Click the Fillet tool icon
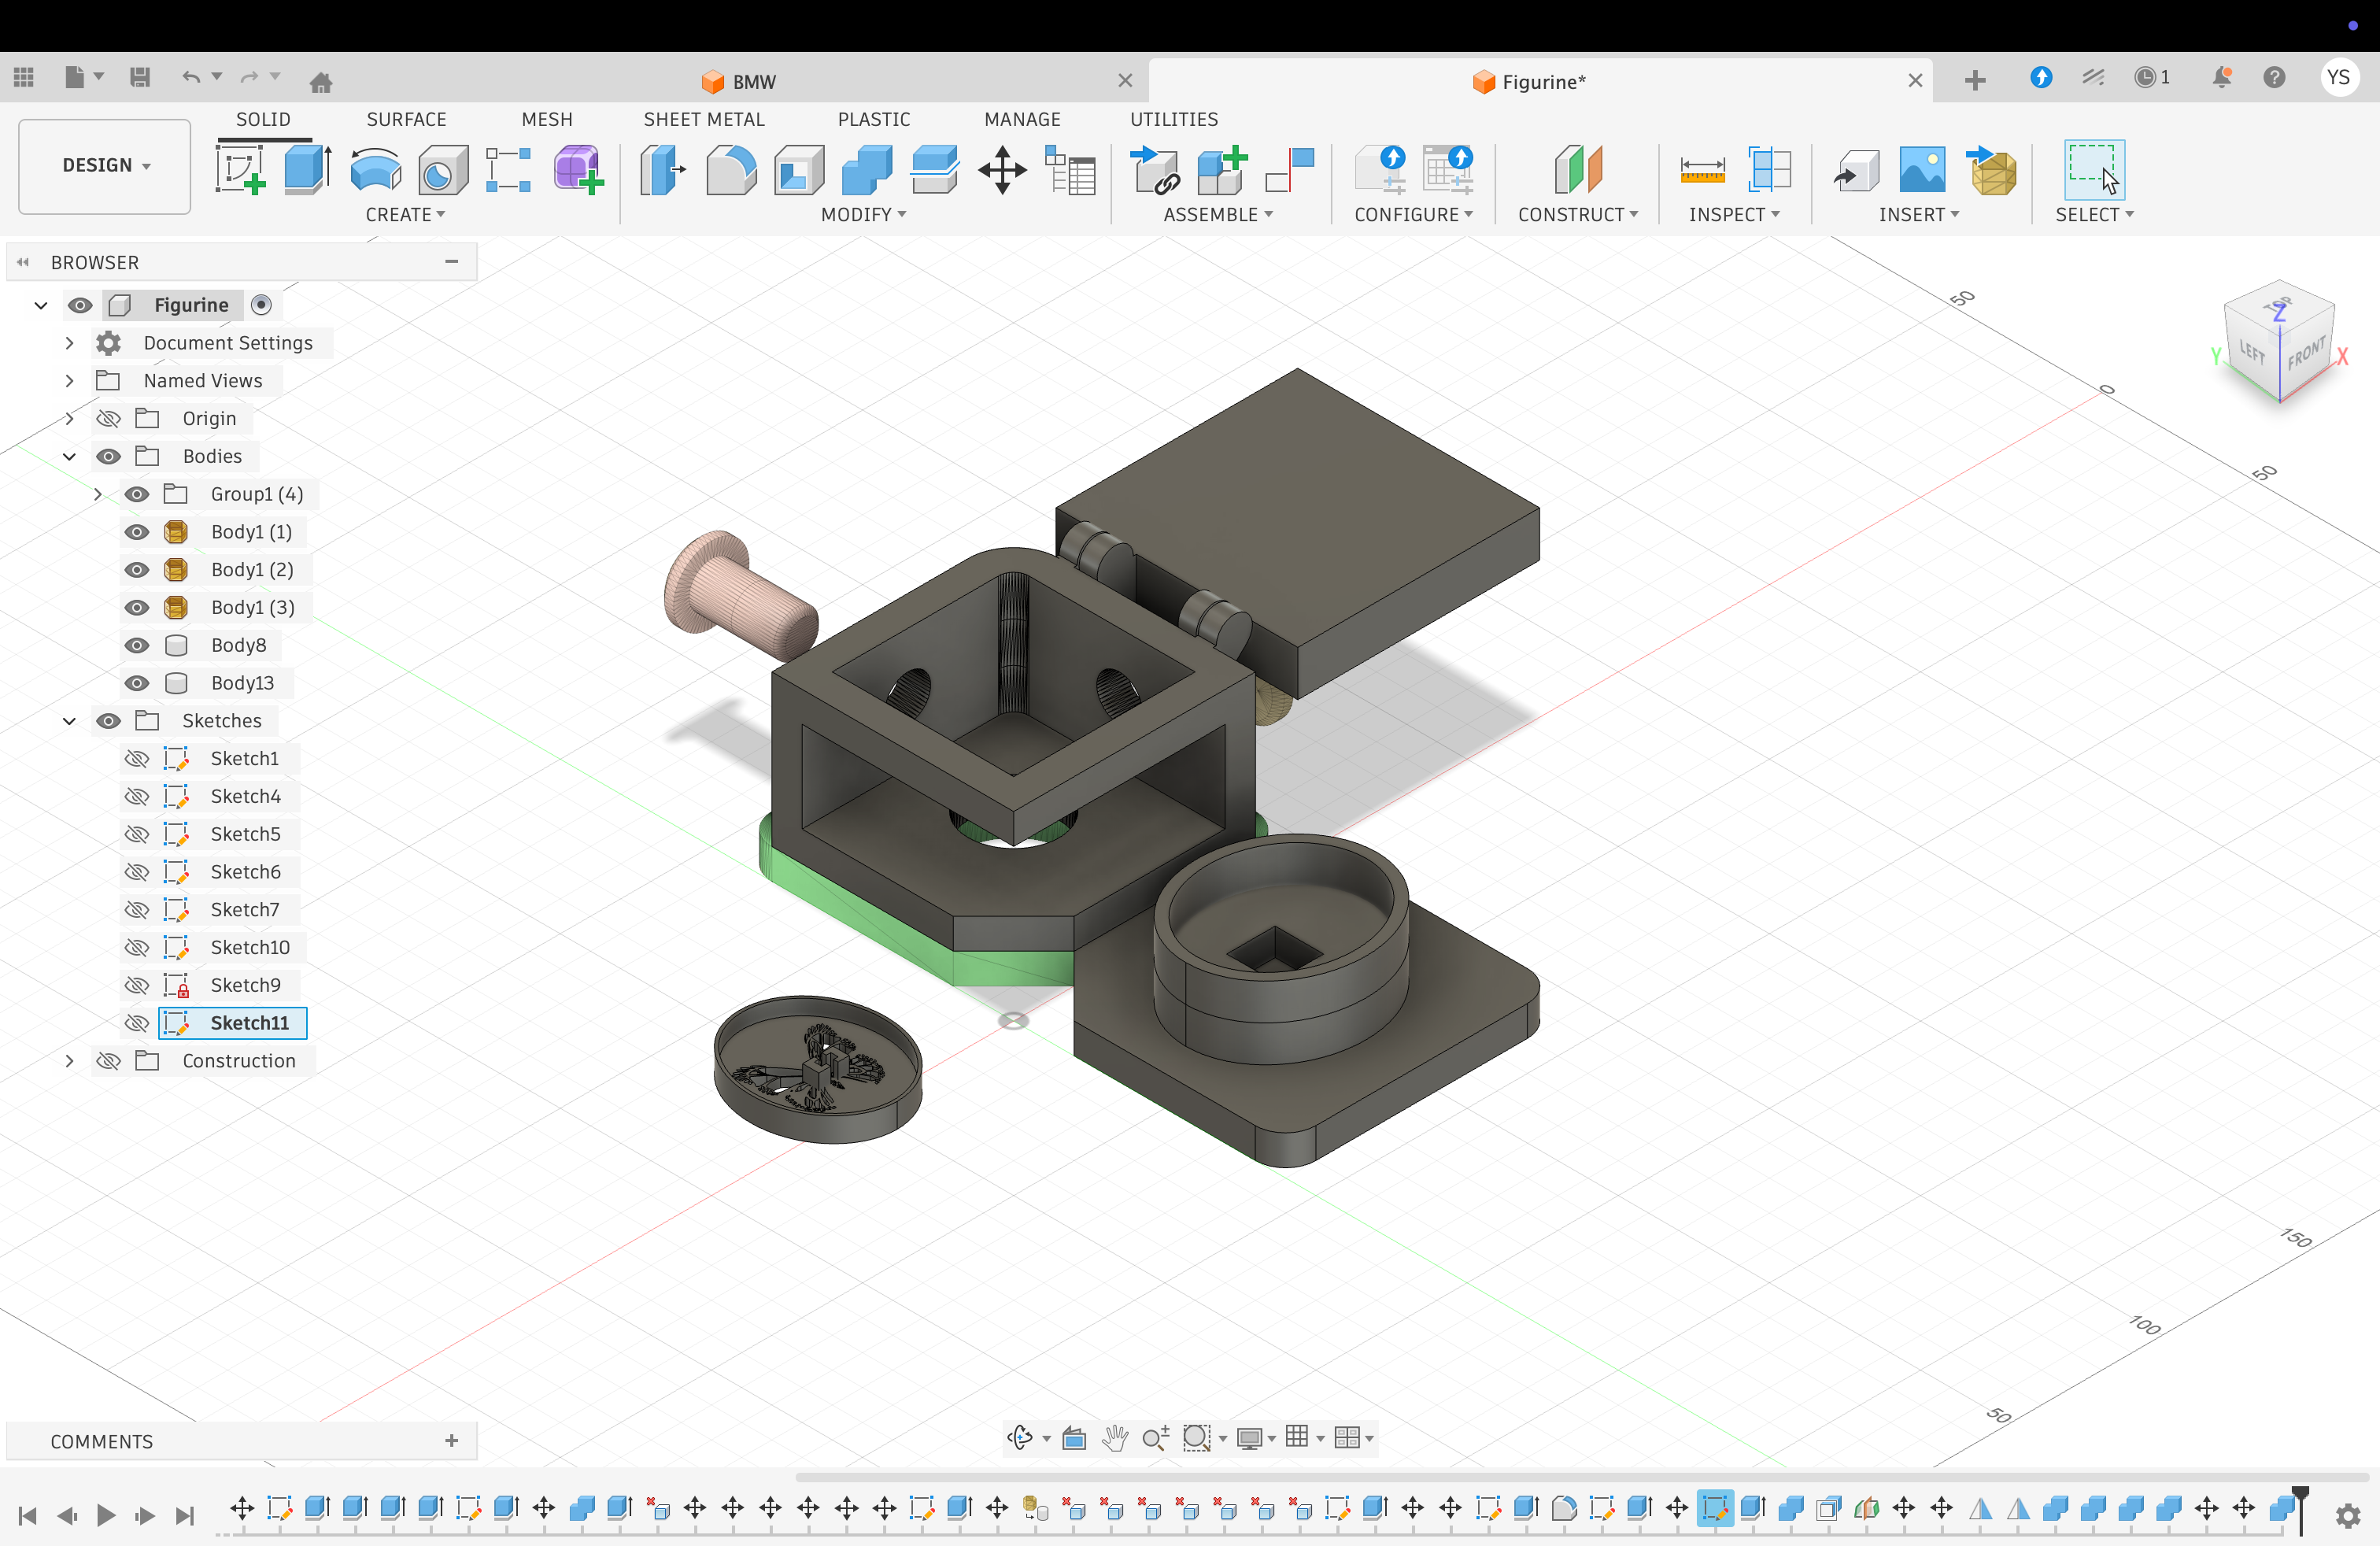Image resolution: width=2380 pixels, height=1546 pixels. tap(731, 170)
